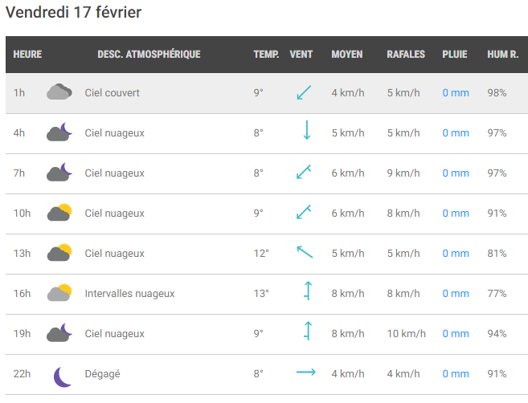Select the HUM R. column header
The height and width of the screenshot is (403, 528).
point(503,54)
